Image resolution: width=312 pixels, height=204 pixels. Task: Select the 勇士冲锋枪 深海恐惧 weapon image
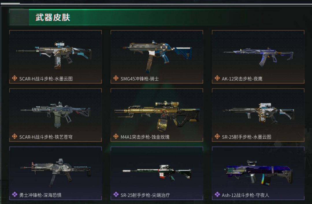pos(56,173)
